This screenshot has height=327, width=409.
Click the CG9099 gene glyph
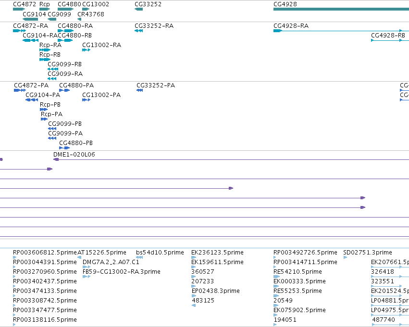[52, 19]
